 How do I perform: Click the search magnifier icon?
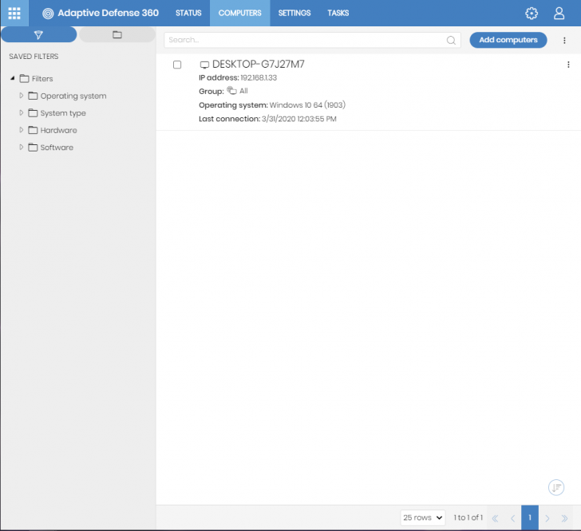451,40
